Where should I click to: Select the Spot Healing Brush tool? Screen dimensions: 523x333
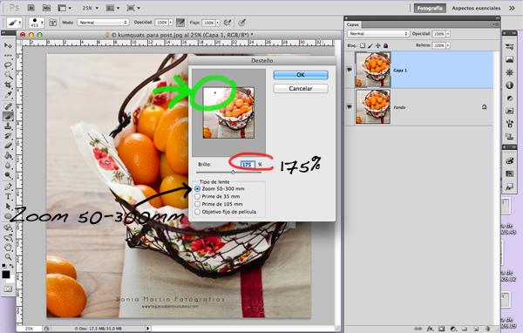(8, 106)
